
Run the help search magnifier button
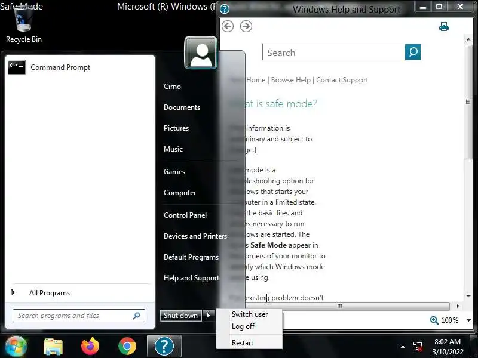coord(413,52)
